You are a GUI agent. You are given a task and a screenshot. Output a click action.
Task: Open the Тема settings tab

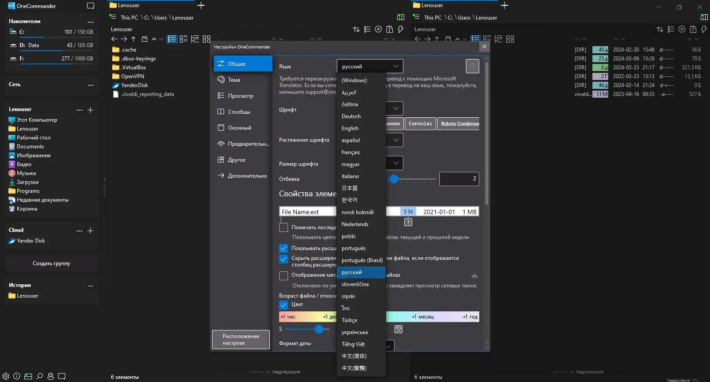(243, 80)
